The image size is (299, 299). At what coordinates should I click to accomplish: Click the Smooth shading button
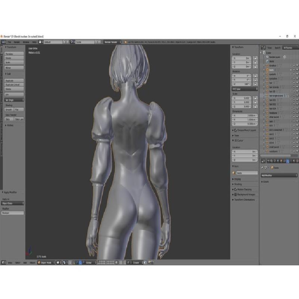click(9, 110)
